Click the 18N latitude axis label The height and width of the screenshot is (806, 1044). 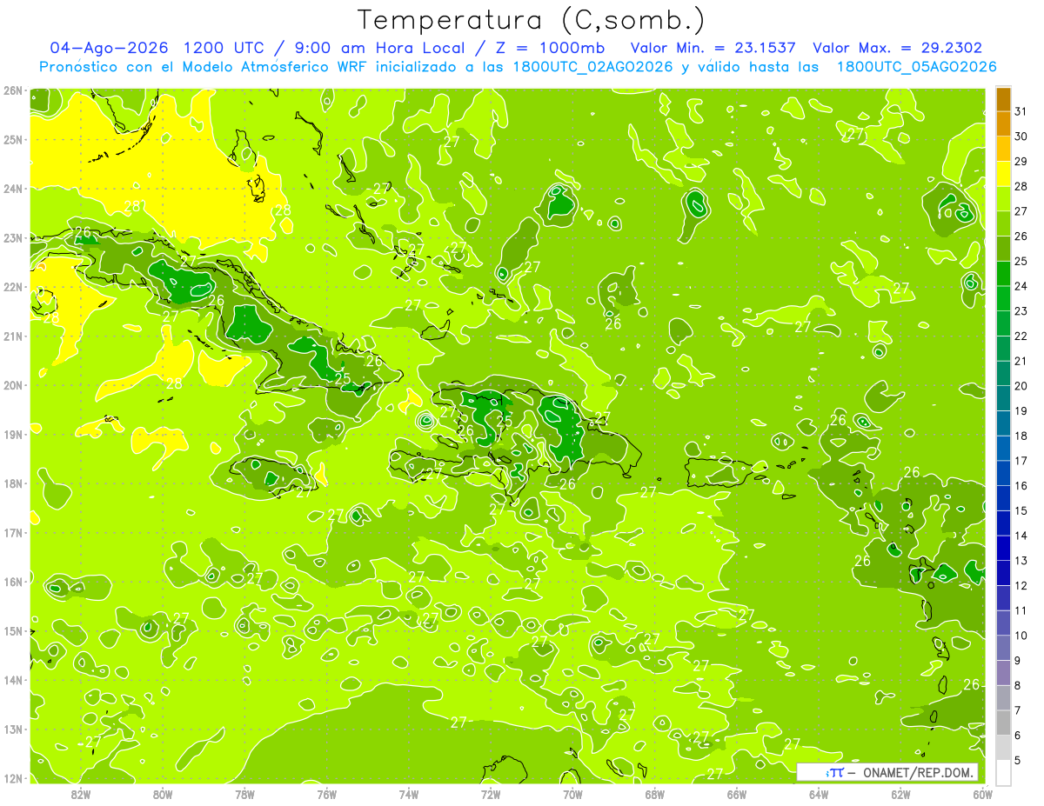pos(12,483)
